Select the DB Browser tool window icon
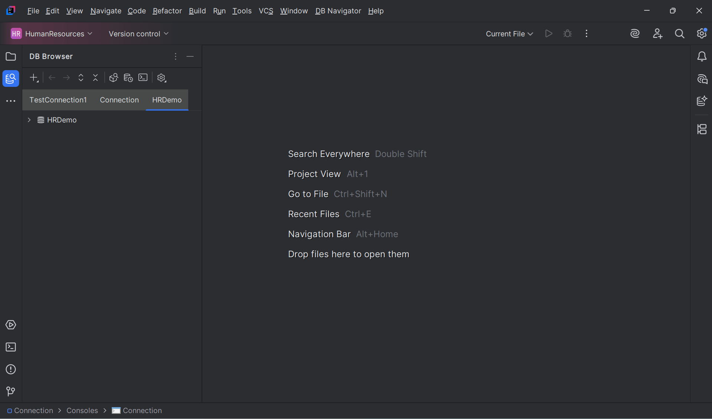 coord(11,78)
